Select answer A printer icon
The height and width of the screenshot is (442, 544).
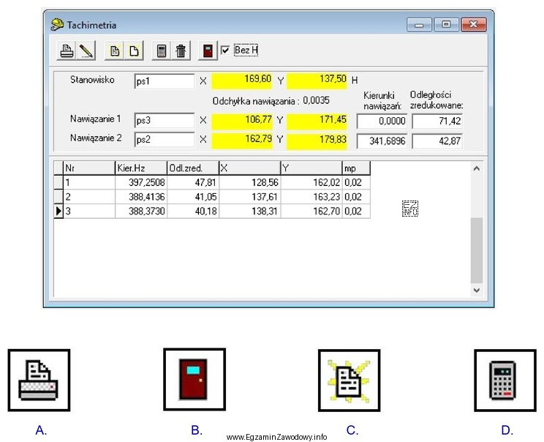[x=39, y=381]
